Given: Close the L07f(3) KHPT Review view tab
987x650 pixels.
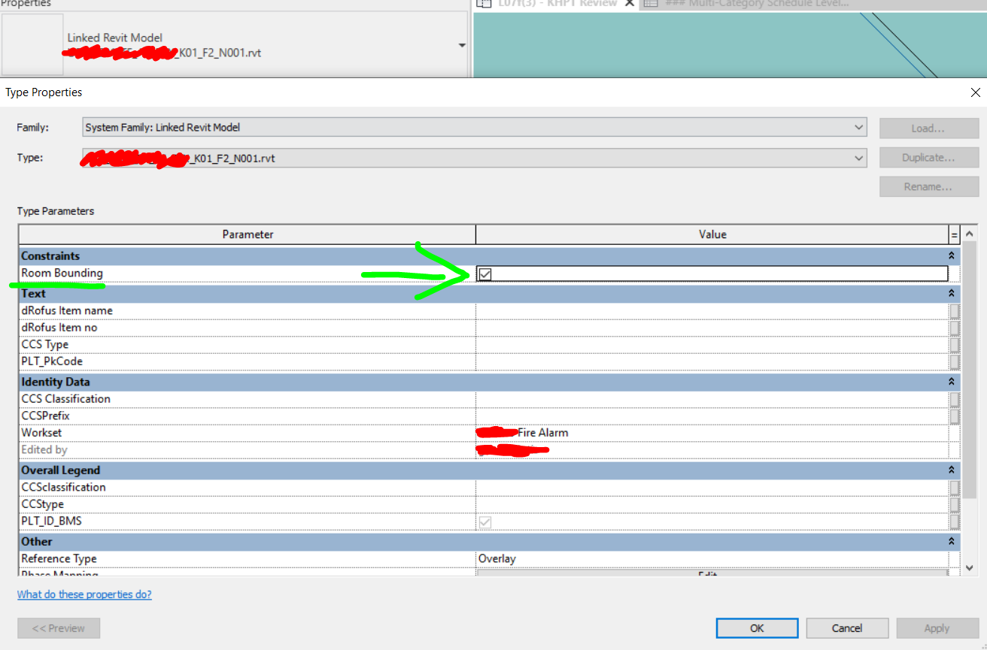Looking at the screenshot, I should coord(630,4).
